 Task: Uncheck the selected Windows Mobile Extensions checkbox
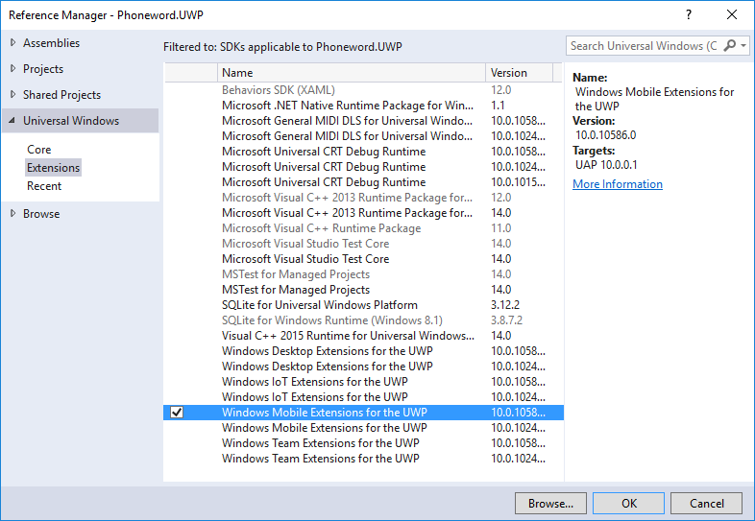click(176, 413)
